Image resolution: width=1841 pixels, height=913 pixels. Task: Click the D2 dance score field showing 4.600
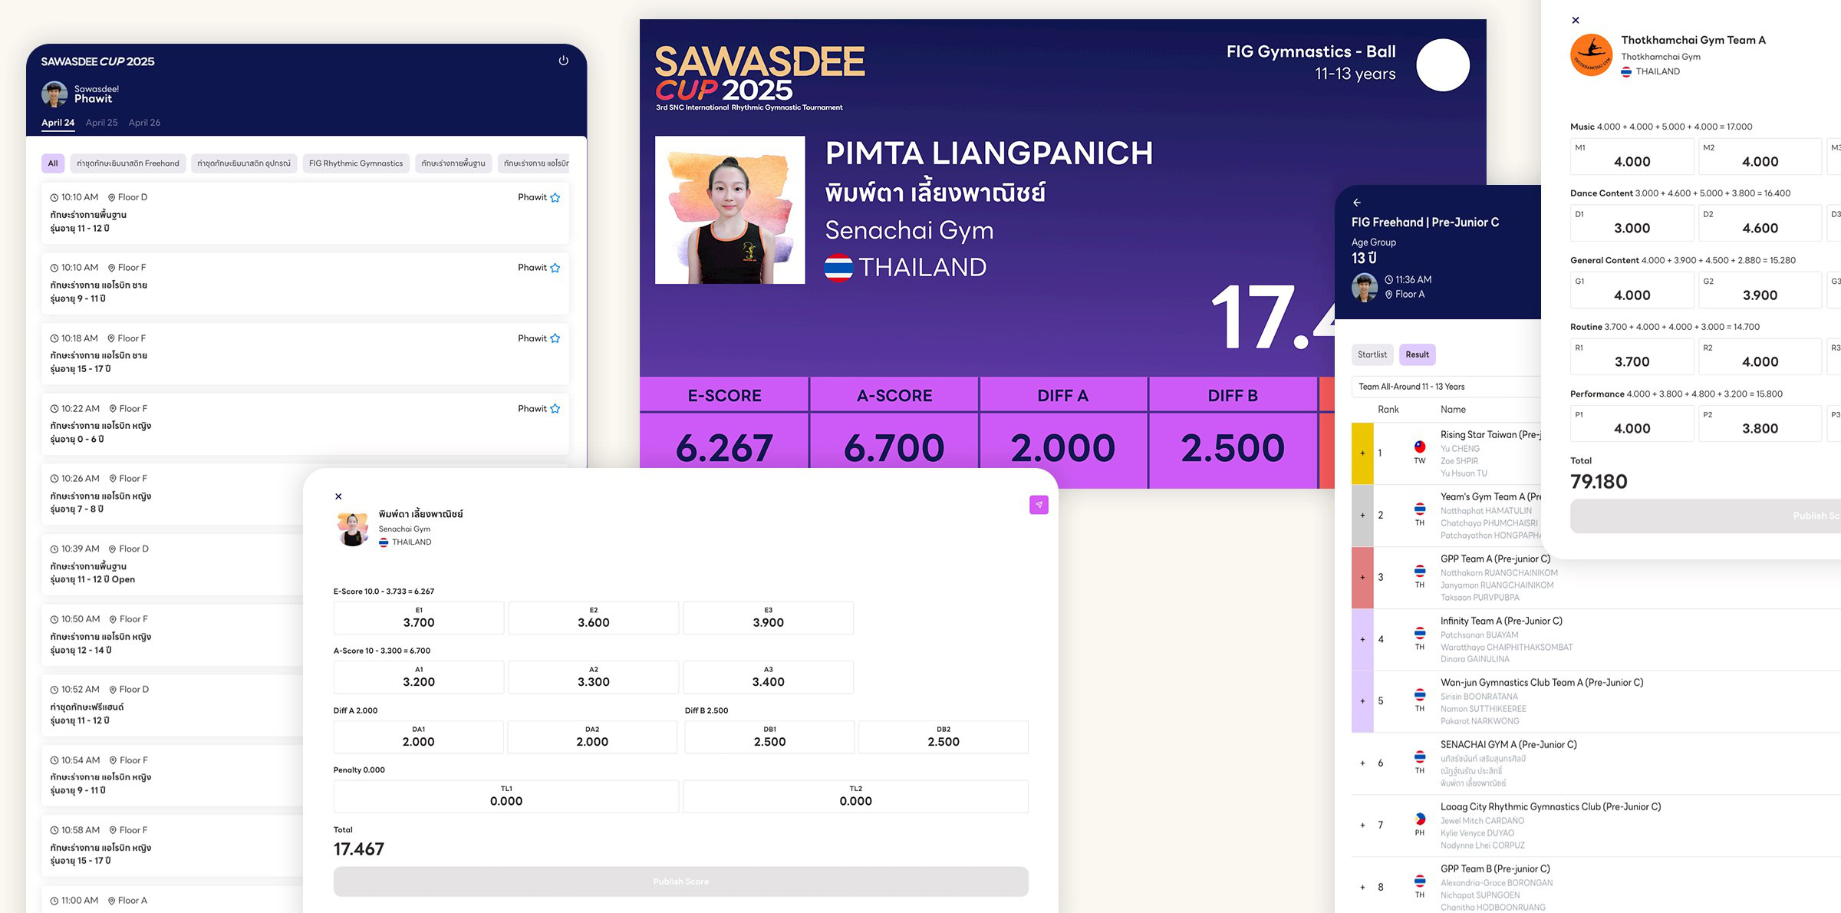tap(1760, 223)
